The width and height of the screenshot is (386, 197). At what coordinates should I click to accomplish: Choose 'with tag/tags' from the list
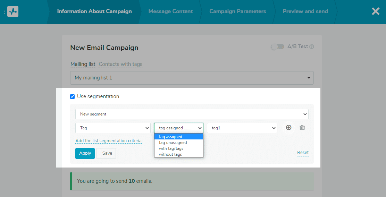click(171, 148)
